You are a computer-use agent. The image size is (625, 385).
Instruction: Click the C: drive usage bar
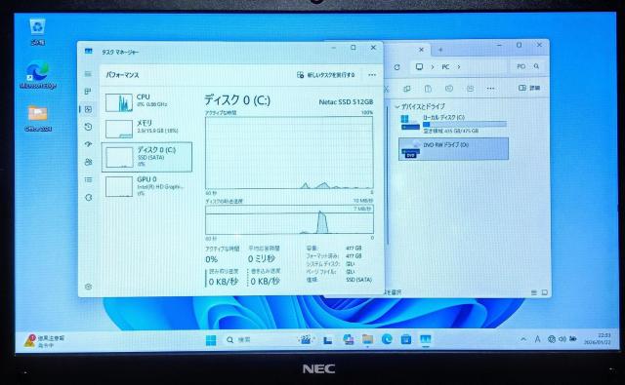(x=465, y=125)
